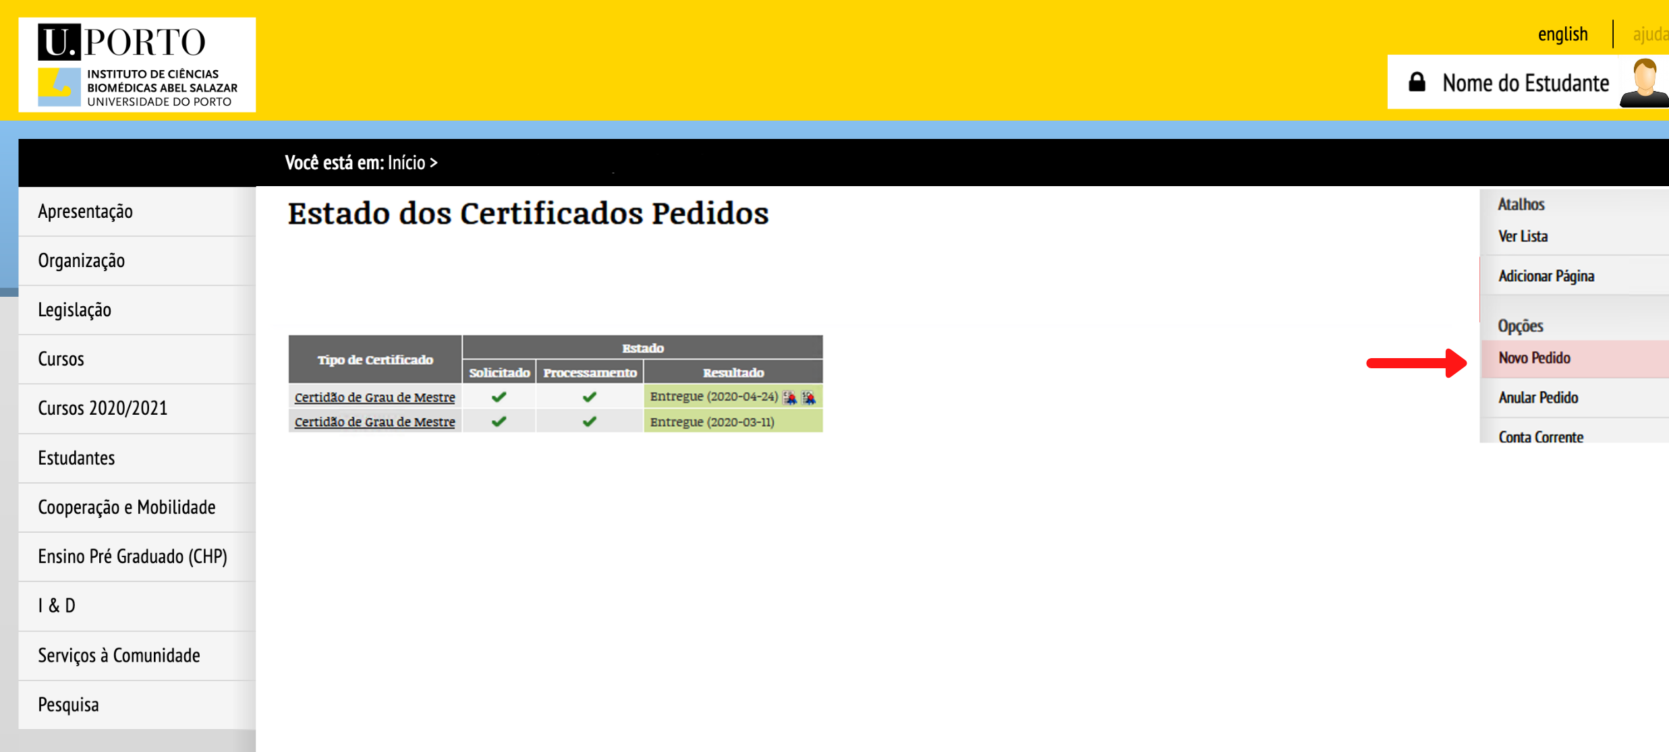Image resolution: width=1669 pixels, height=752 pixels.
Task: Click the Nome do Estudante account name
Action: coord(1525,83)
